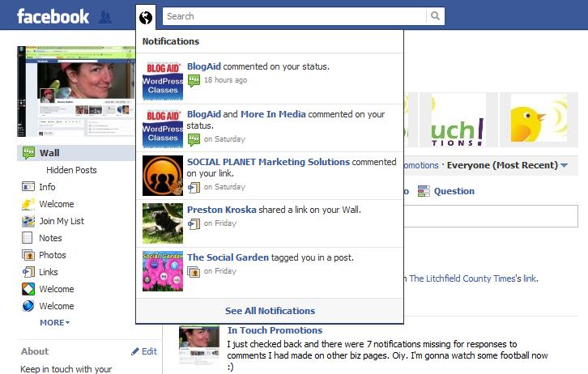Image resolution: width=588 pixels, height=374 pixels.
Task: Click the Question post option
Action: pos(454,191)
